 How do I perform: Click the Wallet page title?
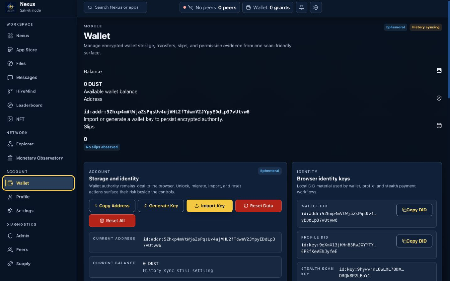point(97,36)
